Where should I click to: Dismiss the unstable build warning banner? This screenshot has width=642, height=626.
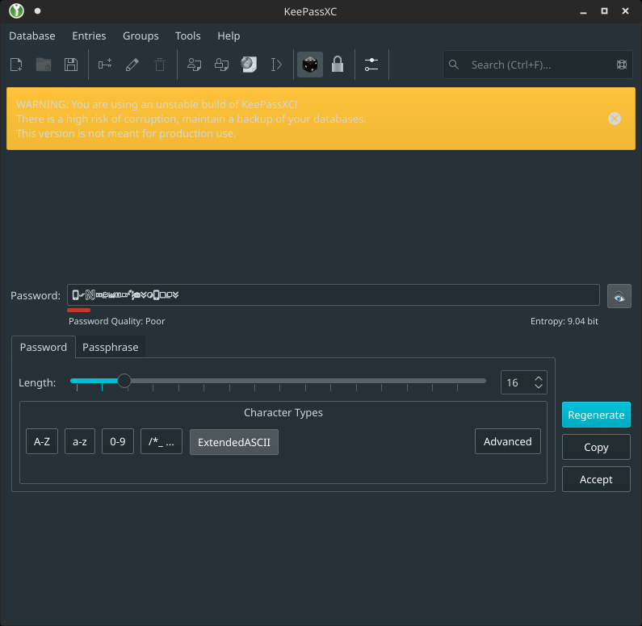click(615, 119)
